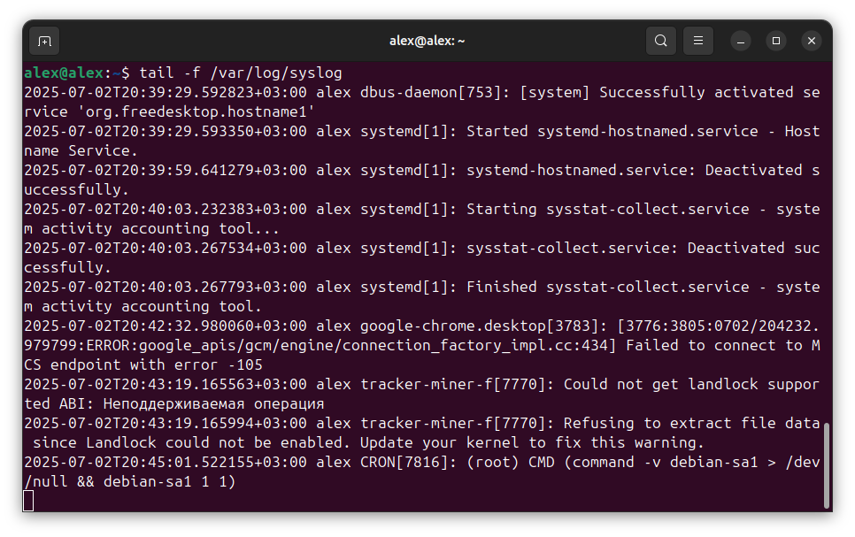Click the blinking terminal cursor block
The height and width of the screenshot is (537, 855).
28,501
